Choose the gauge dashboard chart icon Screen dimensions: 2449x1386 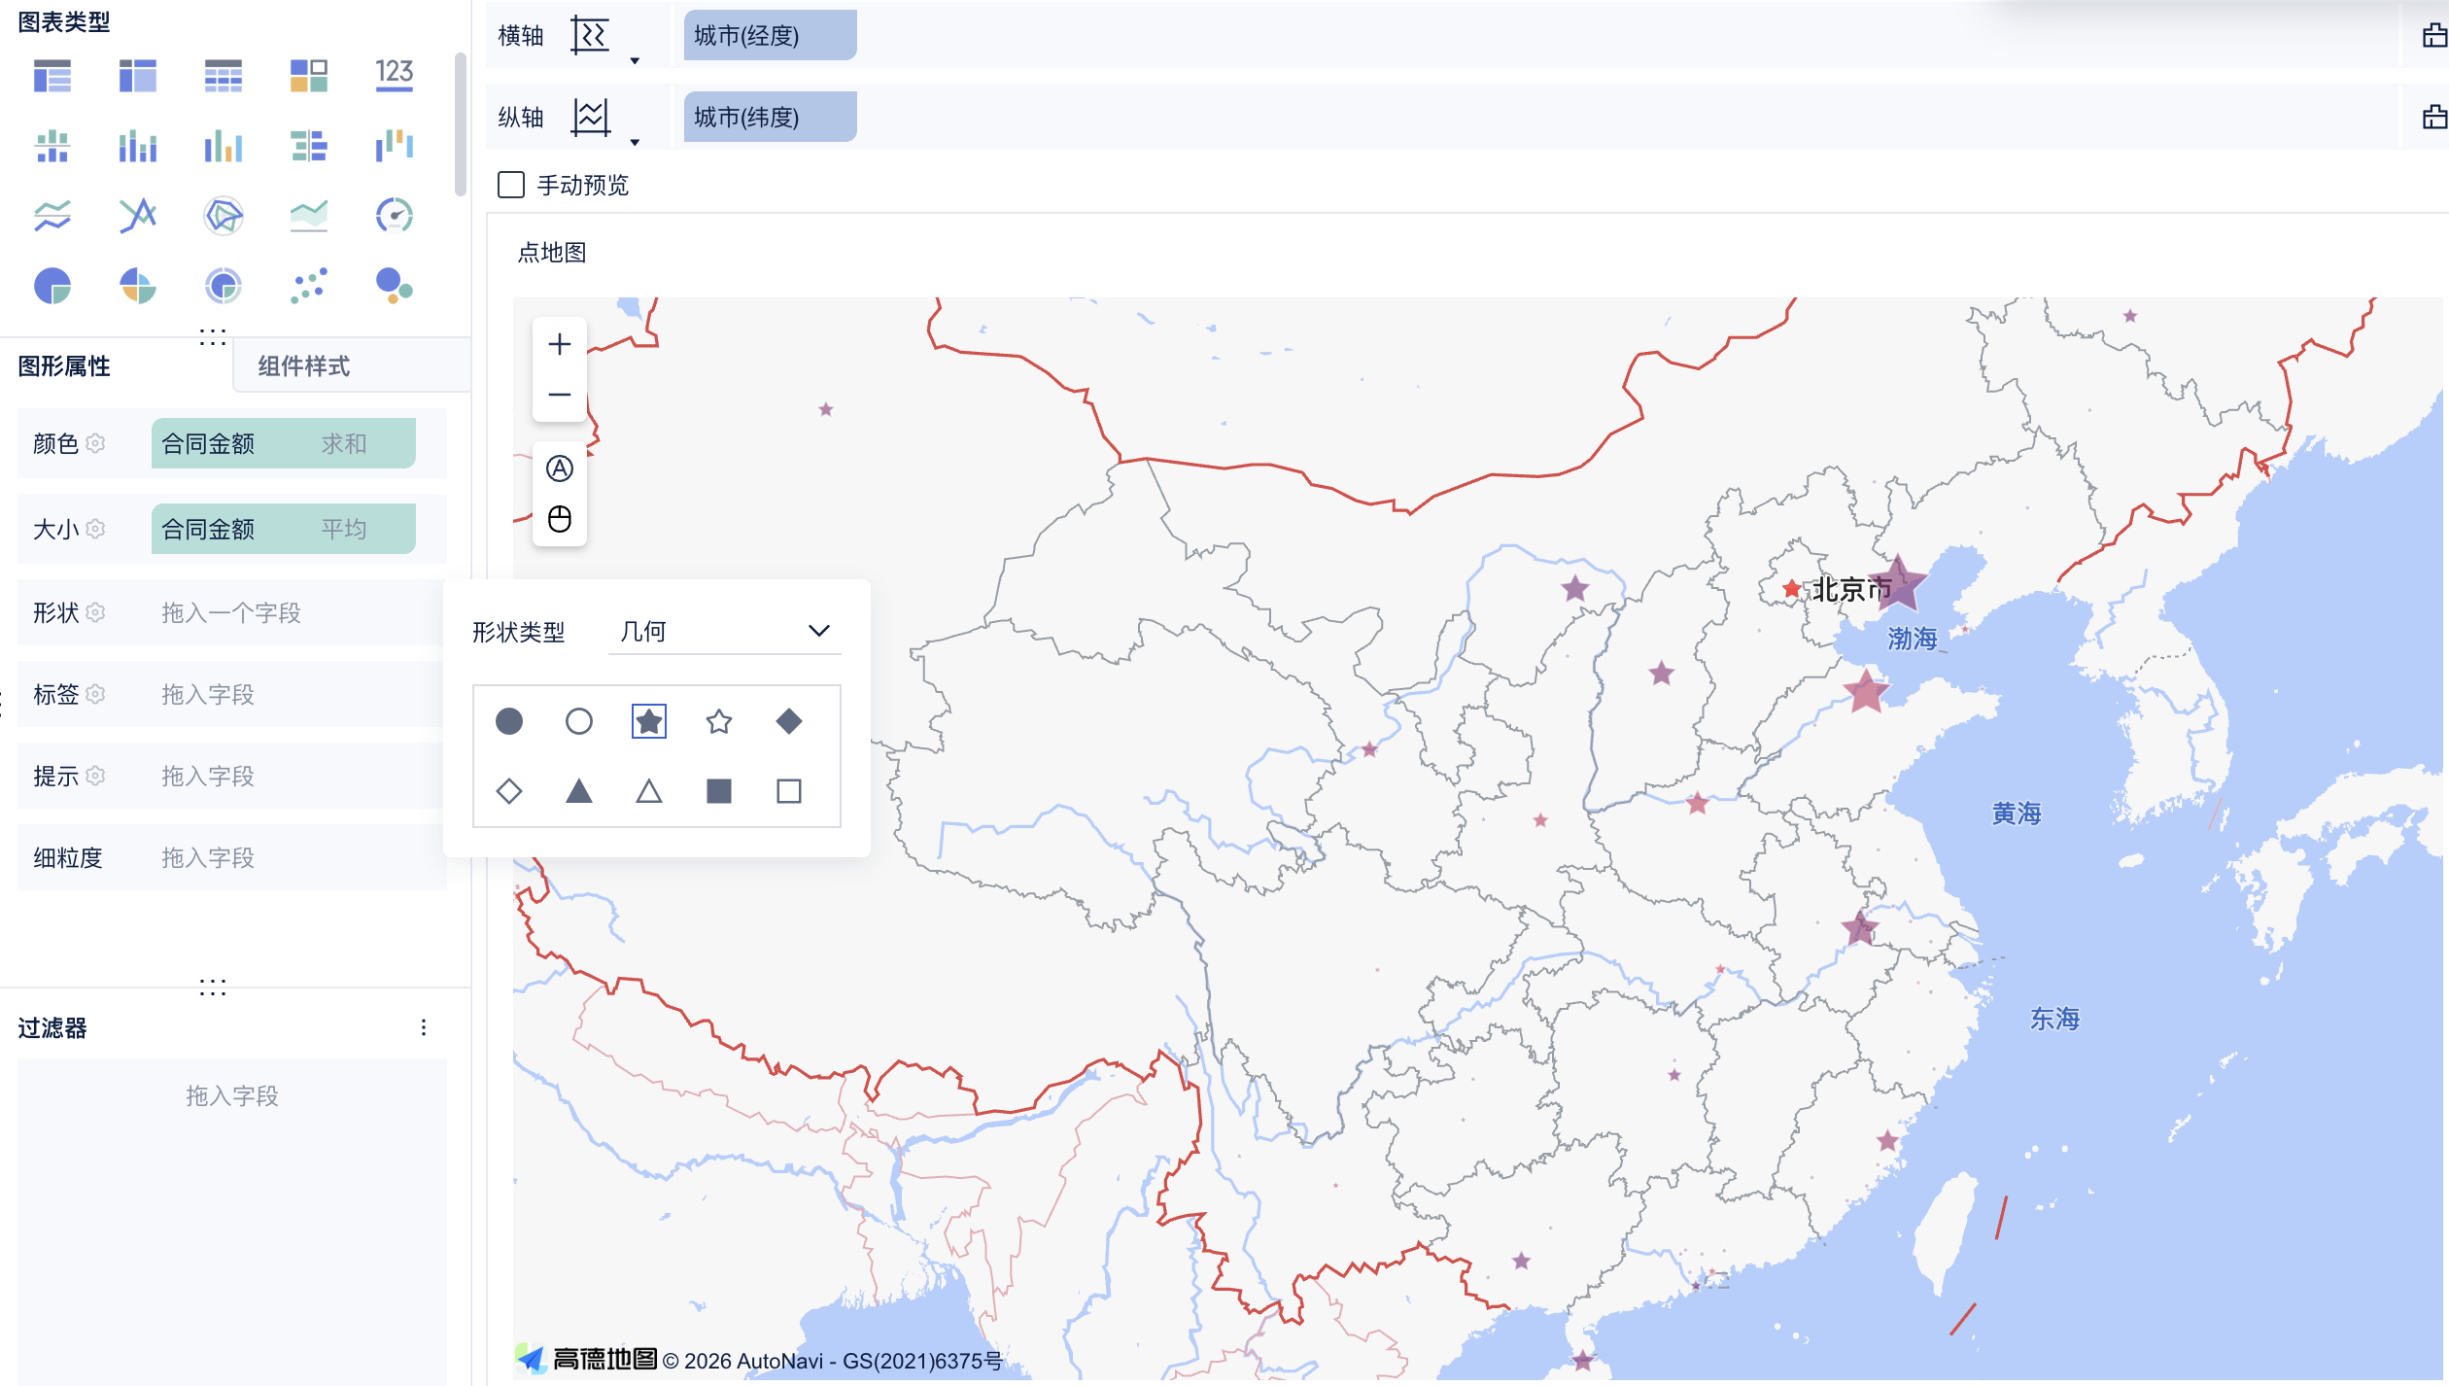394,215
